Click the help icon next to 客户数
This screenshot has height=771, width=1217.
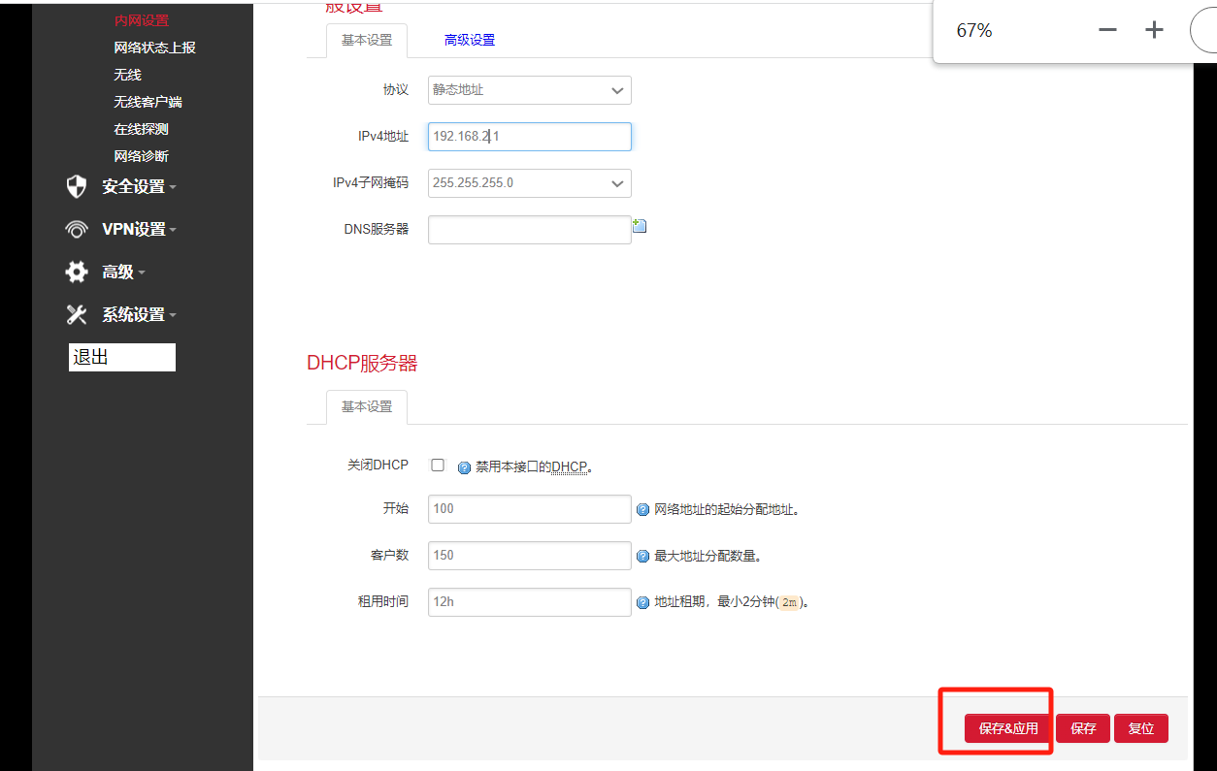click(x=643, y=555)
